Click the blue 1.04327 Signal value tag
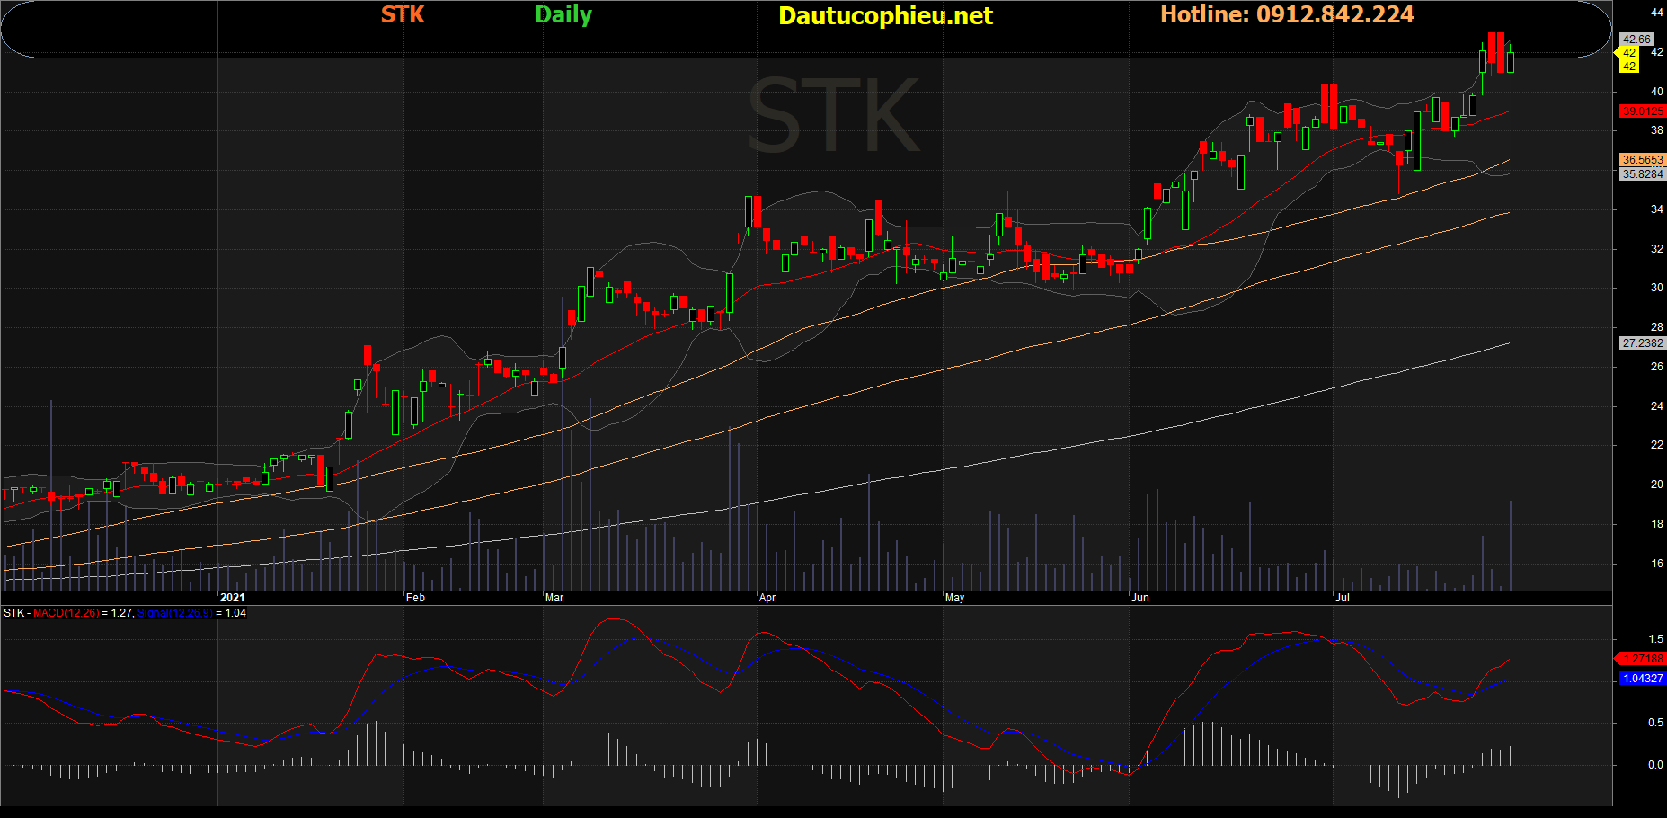The width and height of the screenshot is (1667, 818). pyautogui.click(x=1642, y=679)
